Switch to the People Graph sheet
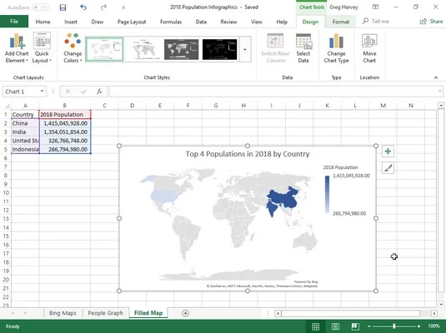Image resolution: width=446 pixels, height=333 pixels. click(x=105, y=313)
